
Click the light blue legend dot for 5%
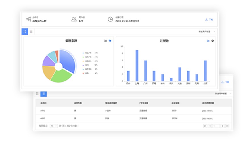coord(83,69)
